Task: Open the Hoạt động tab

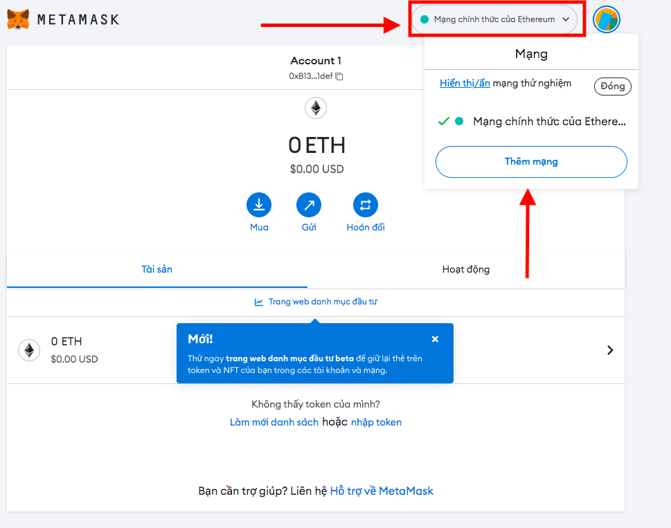Action: coord(465,269)
